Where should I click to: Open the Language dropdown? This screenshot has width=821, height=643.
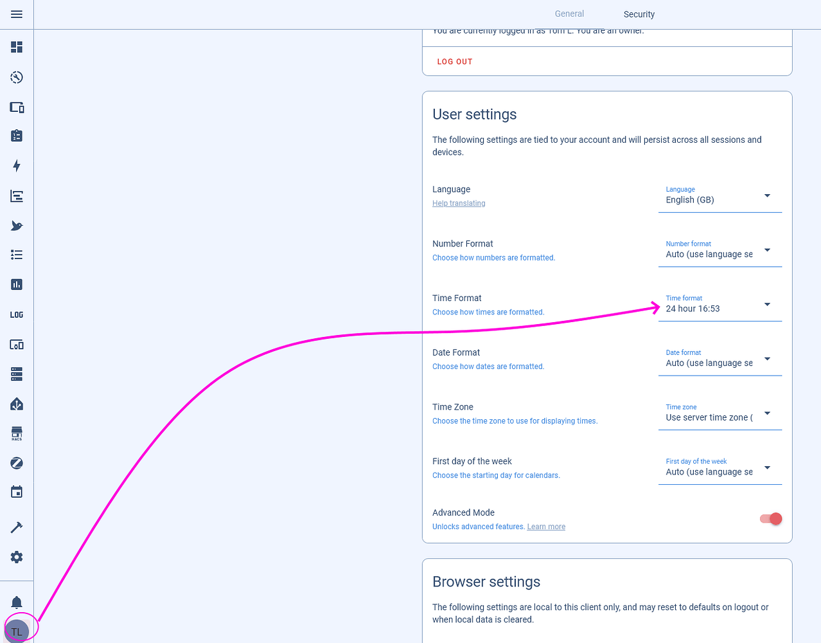[719, 198]
